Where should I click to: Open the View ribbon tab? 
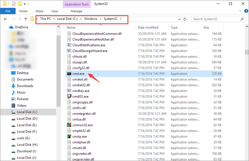tap(54, 11)
